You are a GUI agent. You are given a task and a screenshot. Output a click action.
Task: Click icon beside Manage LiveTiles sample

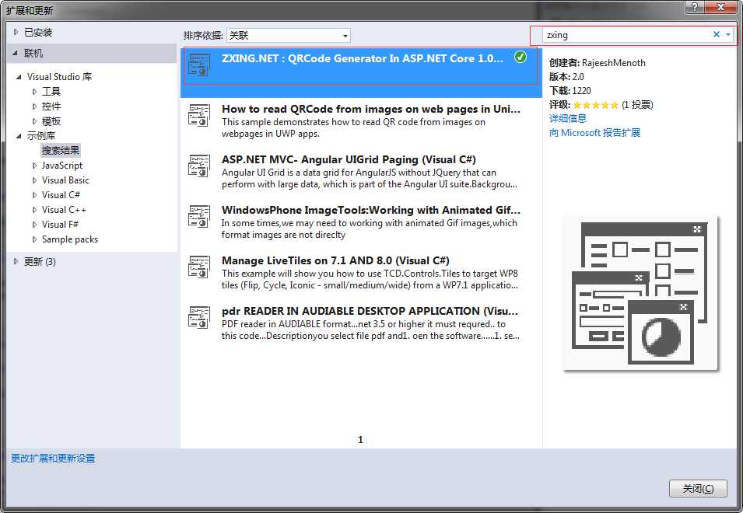199,267
